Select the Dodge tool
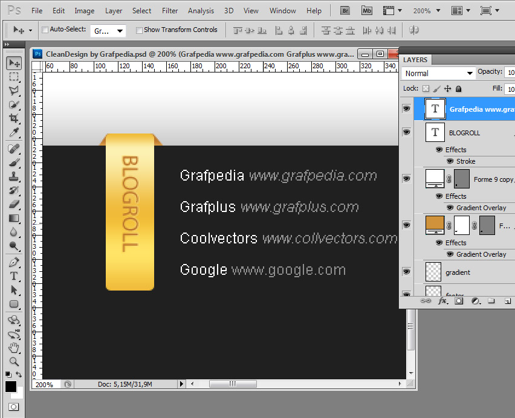 [x=14, y=246]
